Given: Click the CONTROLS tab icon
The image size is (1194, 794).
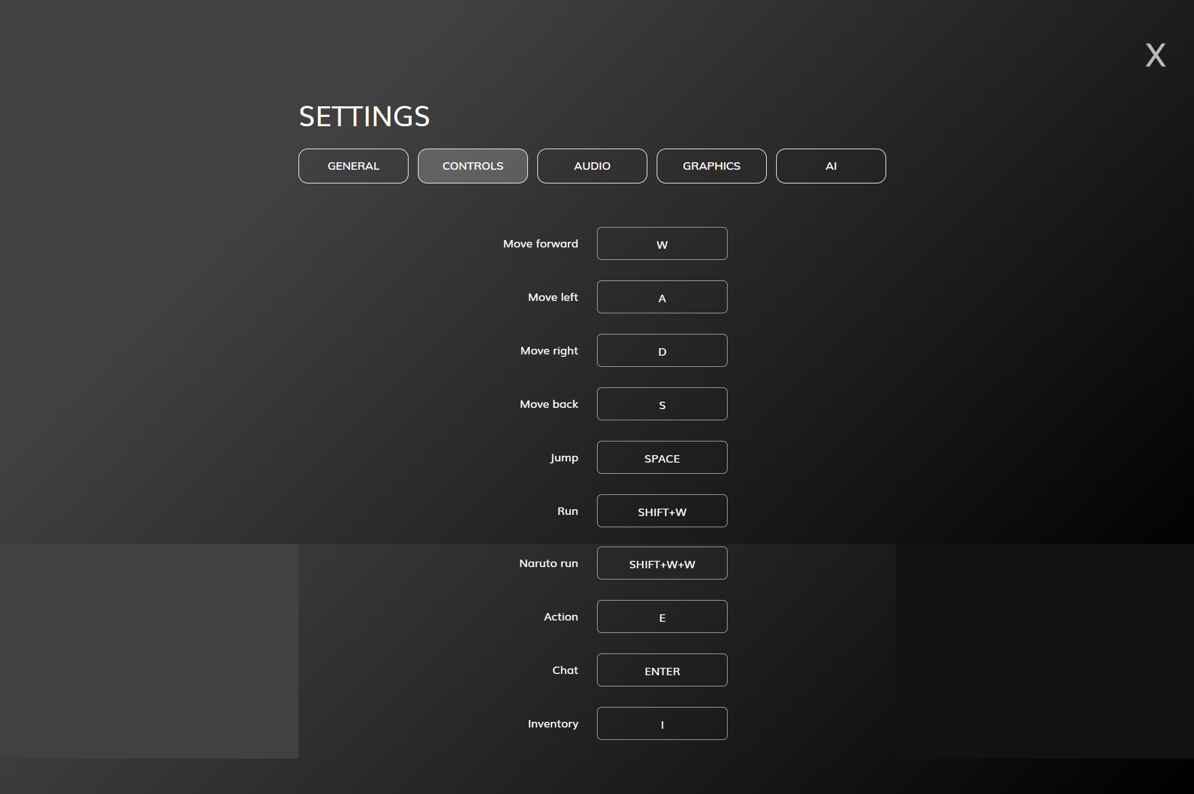Looking at the screenshot, I should pos(471,166).
